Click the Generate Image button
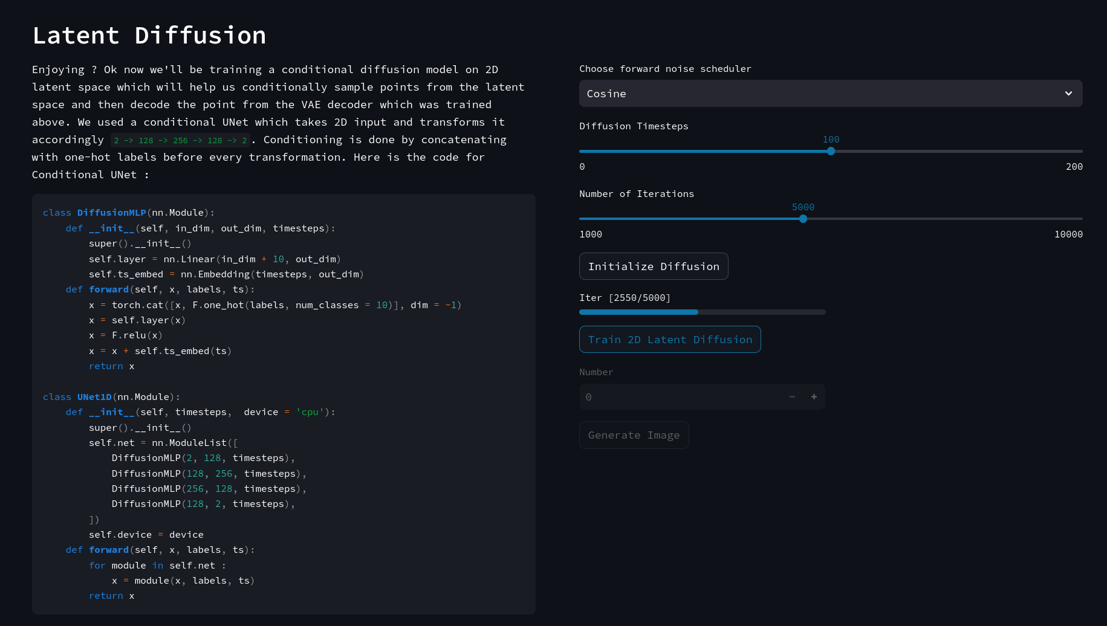 pos(634,435)
